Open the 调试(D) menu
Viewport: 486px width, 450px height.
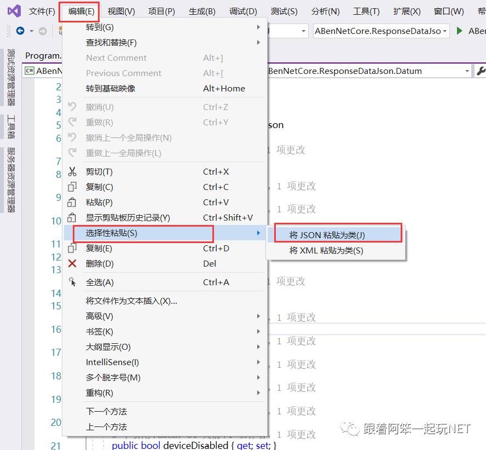point(243,11)
